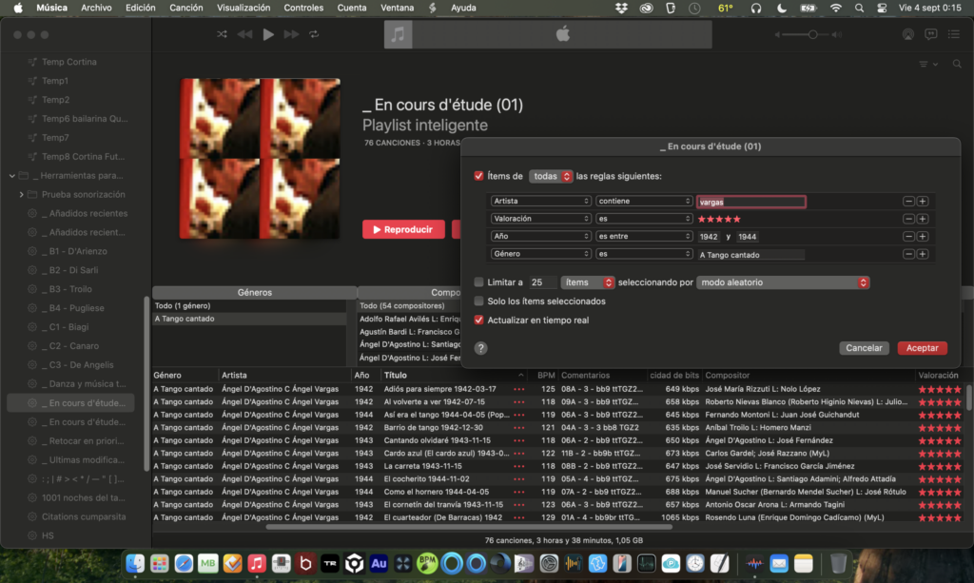Open the Controles menu
The height and width of the screenshot is (583, 974).
(x=303, y=8)
